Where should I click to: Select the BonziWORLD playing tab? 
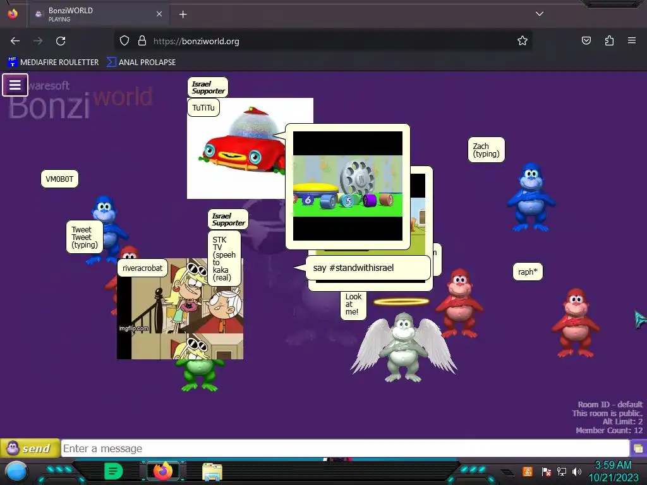(x=99, y=15)
